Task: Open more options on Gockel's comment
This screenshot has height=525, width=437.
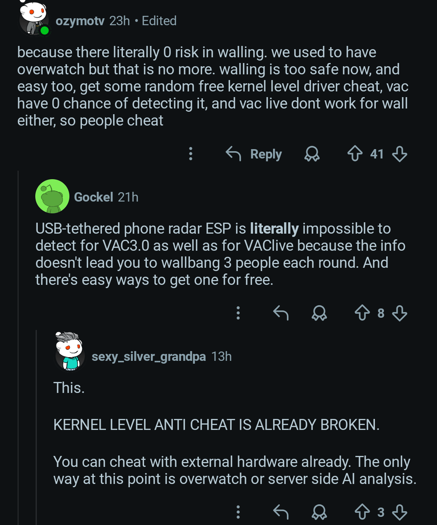Action: pyautogui.click(x=238, y=313)
